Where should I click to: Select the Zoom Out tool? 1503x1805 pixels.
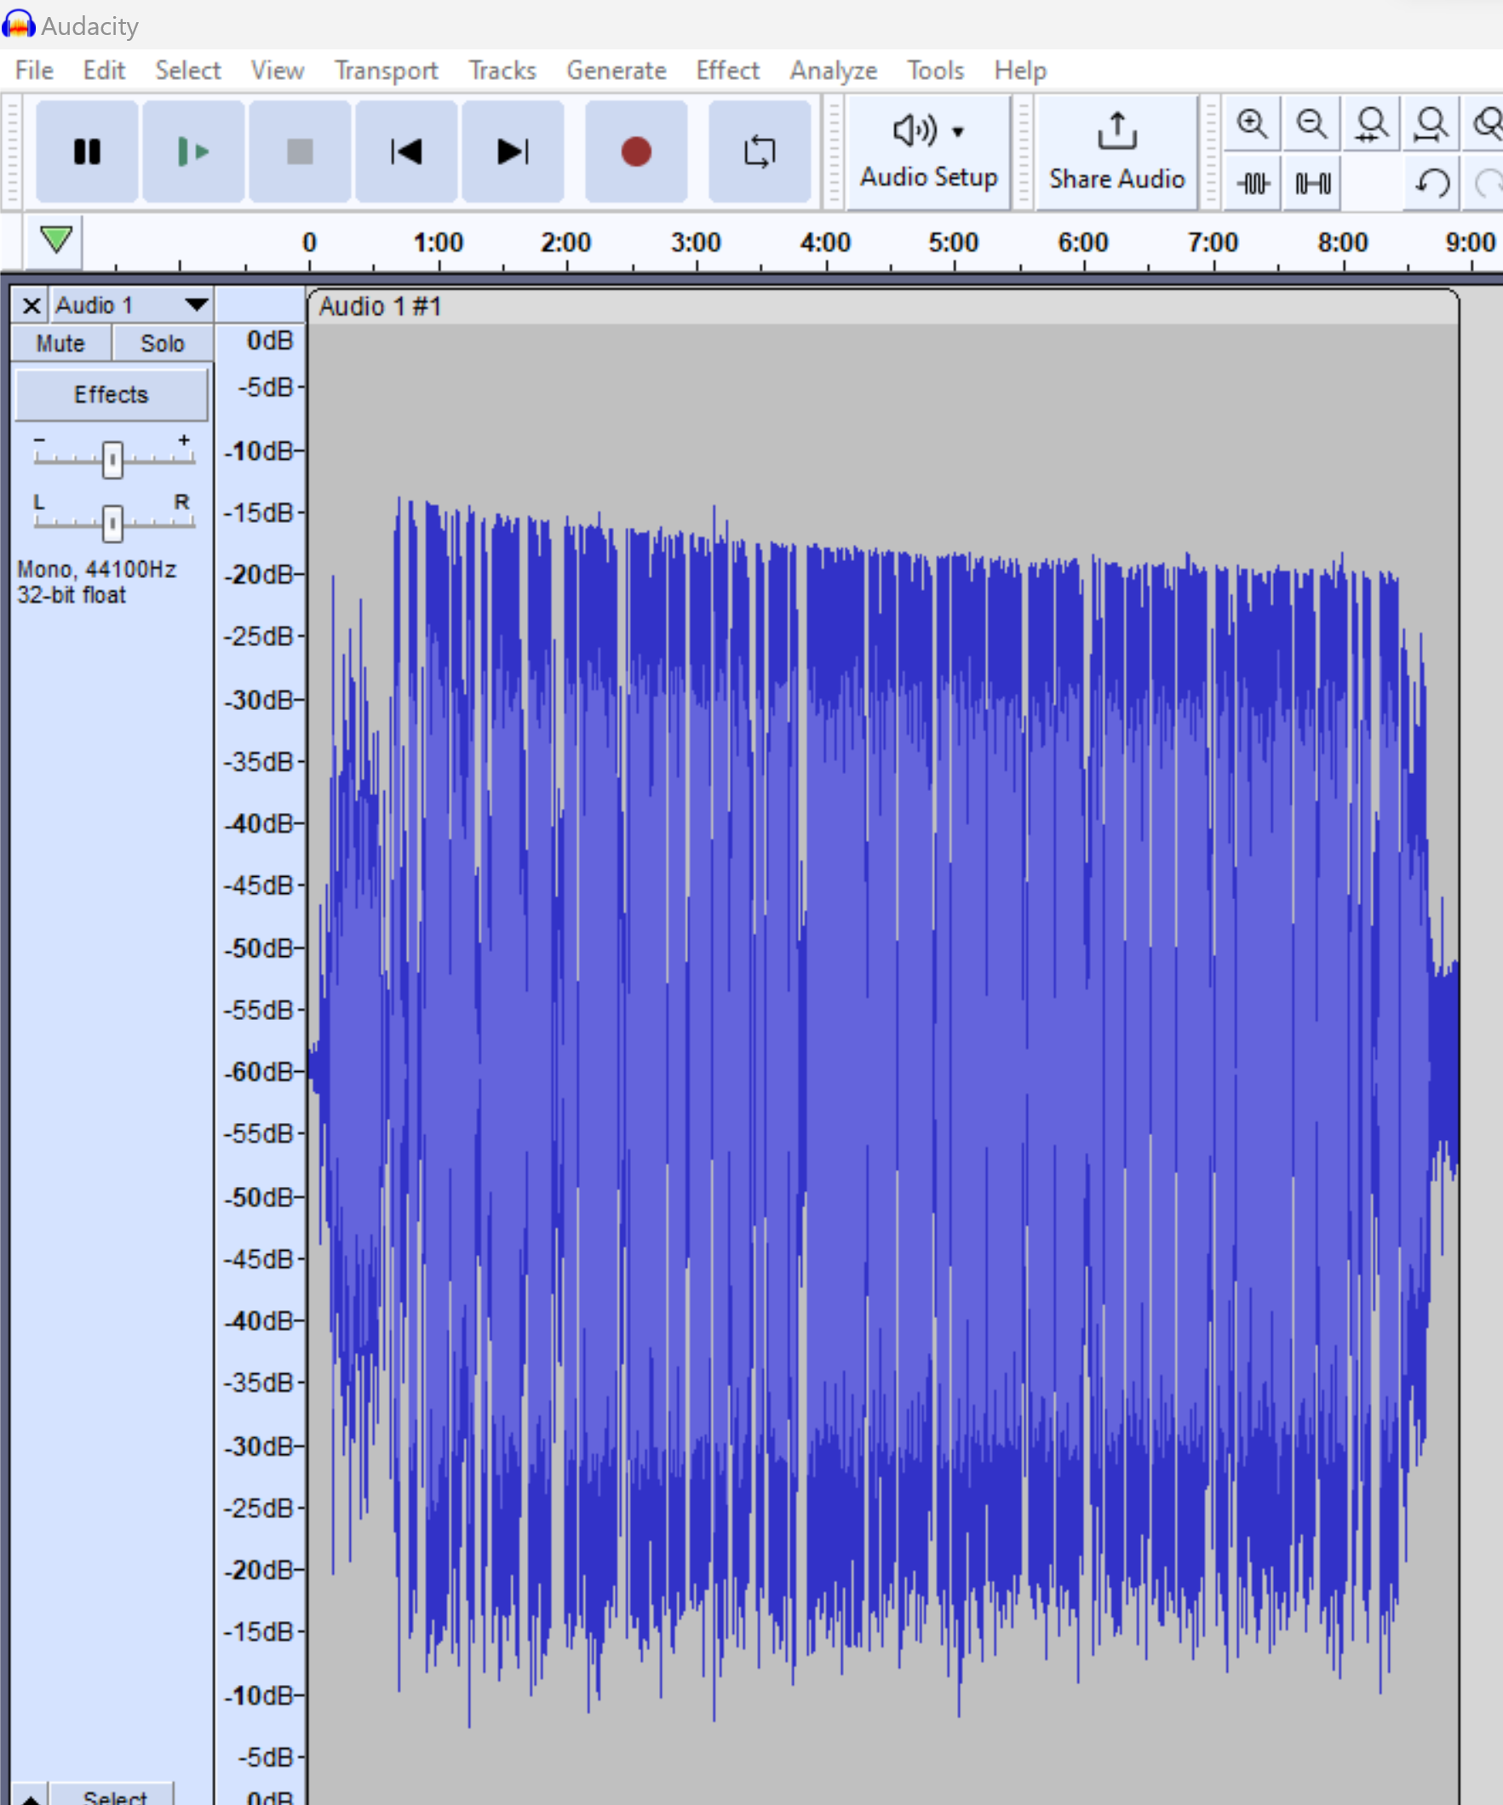[x=1311, y=123]
